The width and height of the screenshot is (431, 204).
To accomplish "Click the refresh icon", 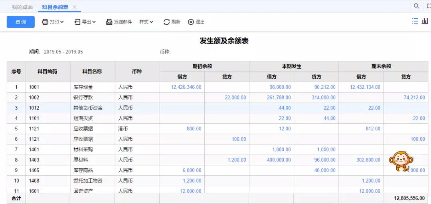I will coord(166,22).
